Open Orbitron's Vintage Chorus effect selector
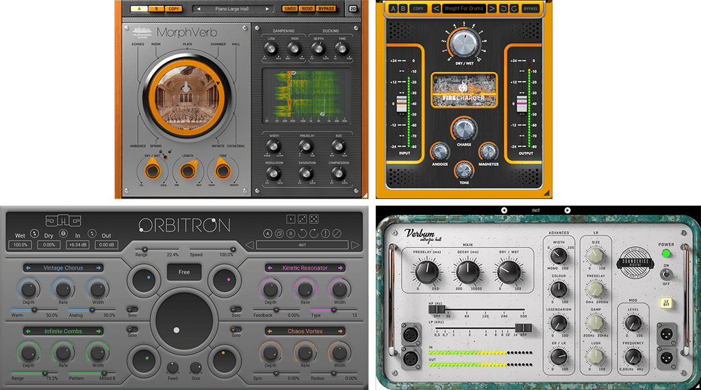701x390 pixels. pos(63,268)
